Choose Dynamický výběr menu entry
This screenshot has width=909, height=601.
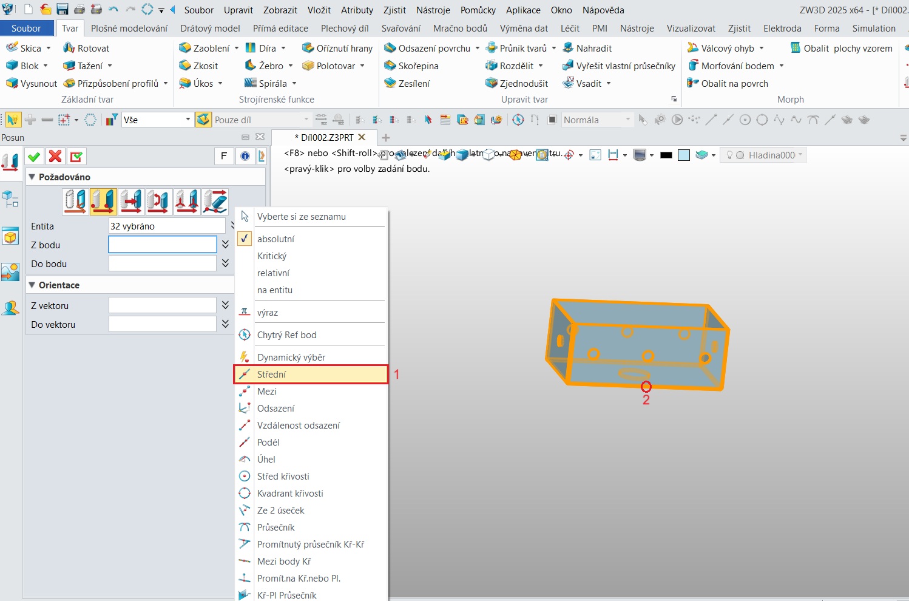click(311, 358)
